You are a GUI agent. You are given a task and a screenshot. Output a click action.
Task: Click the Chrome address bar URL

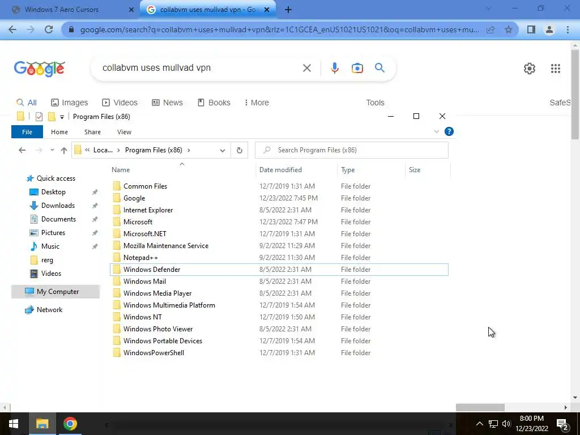279,29
